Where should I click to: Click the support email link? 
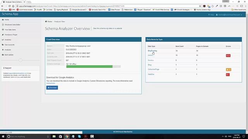(18, 73)
